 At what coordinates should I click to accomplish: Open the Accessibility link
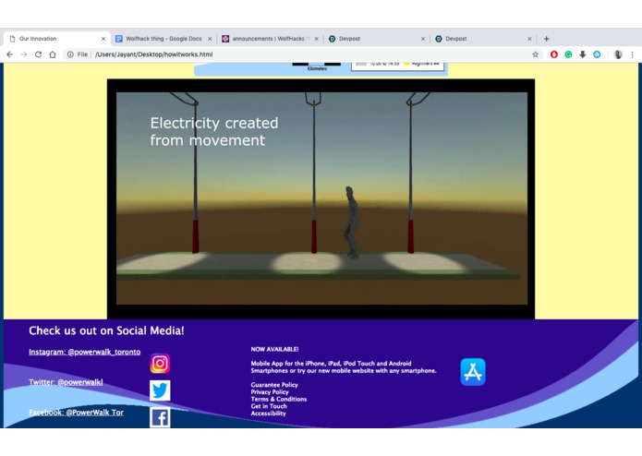pos(268,414)
